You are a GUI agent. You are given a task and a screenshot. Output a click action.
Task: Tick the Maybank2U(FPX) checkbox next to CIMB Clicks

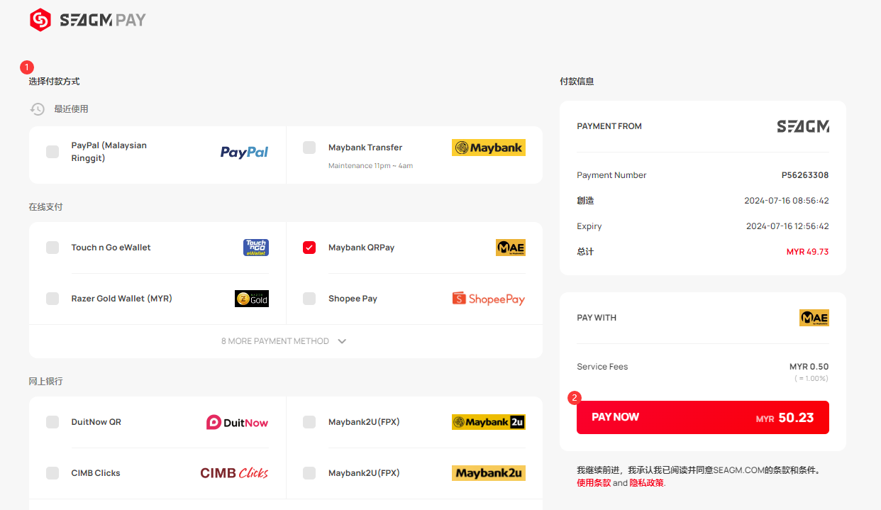click(x=309, y=473)
